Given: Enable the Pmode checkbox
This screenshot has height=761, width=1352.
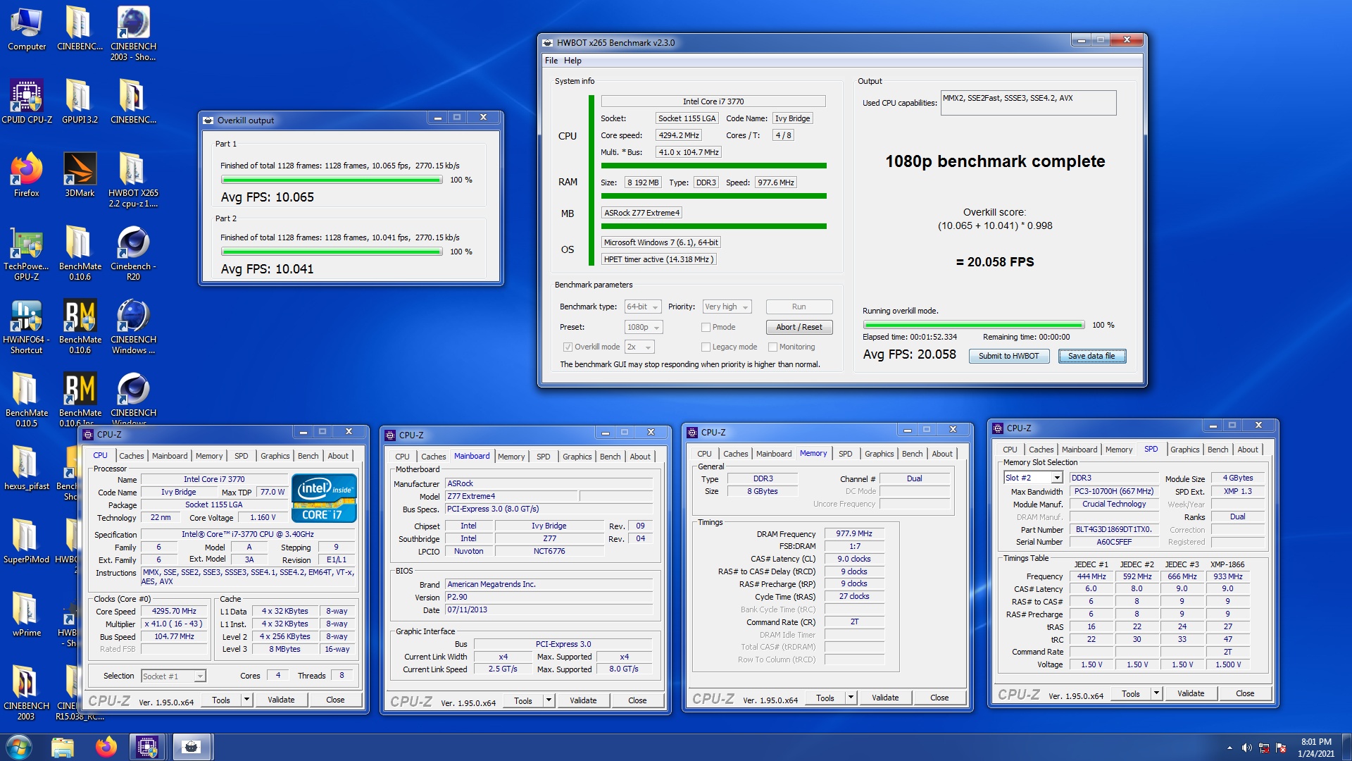Looking at the screenshot, I should (706, 327).
